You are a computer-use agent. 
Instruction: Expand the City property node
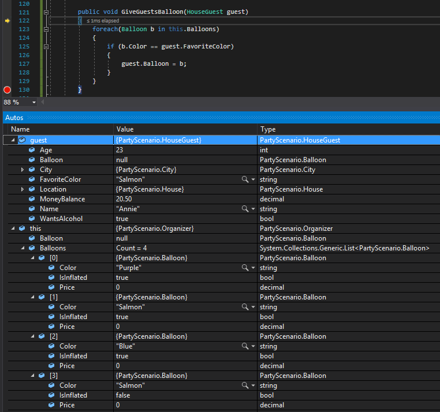tap(23, 170)
